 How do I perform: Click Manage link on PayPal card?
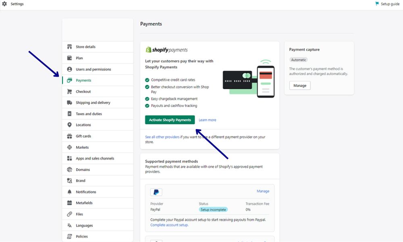coord(263,191)
